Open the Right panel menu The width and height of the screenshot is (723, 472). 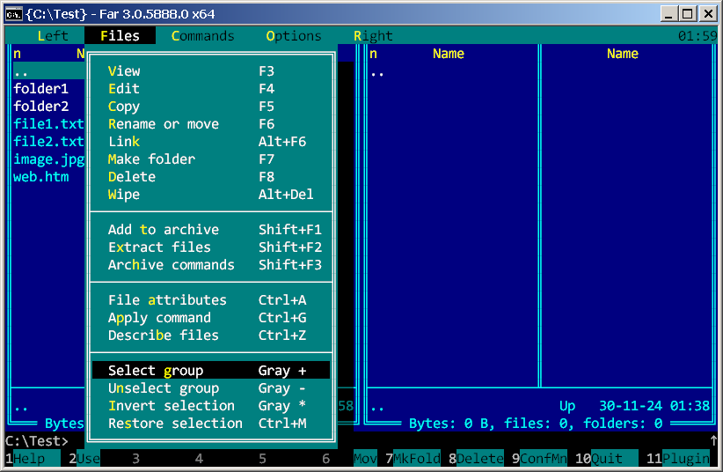(x=373, y=36)
